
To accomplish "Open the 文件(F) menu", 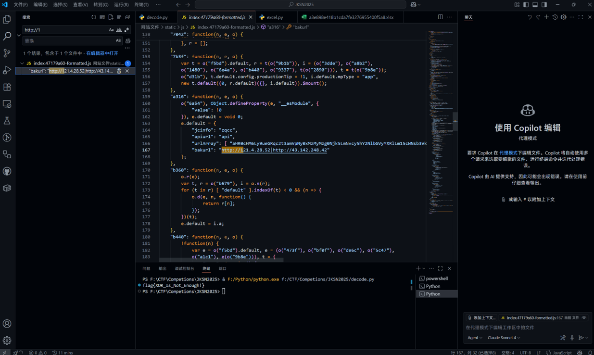I will [x=21, y=4].
